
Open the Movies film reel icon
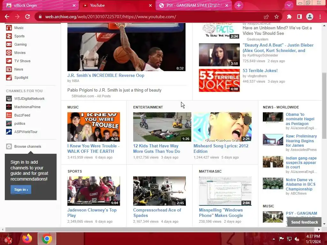[9, 53]
